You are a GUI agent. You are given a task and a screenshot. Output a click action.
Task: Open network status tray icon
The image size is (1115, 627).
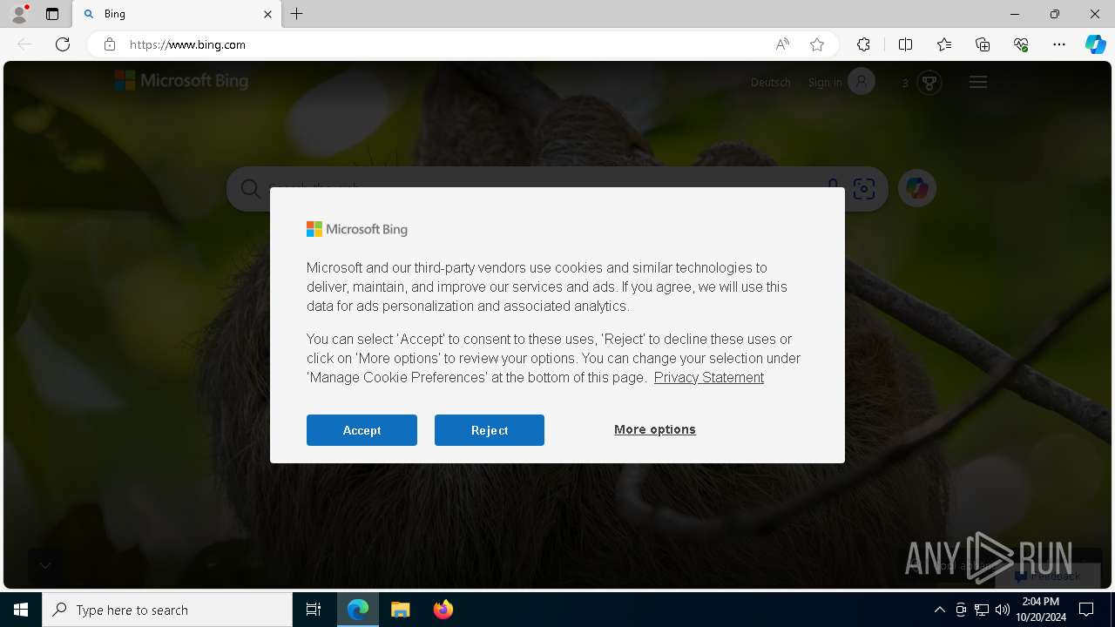pyautogui.click(x=982, y=610)
